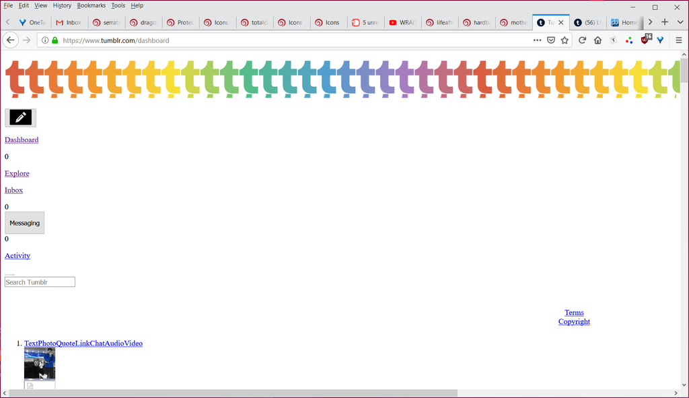Open the Activity link

click(17, 255)
